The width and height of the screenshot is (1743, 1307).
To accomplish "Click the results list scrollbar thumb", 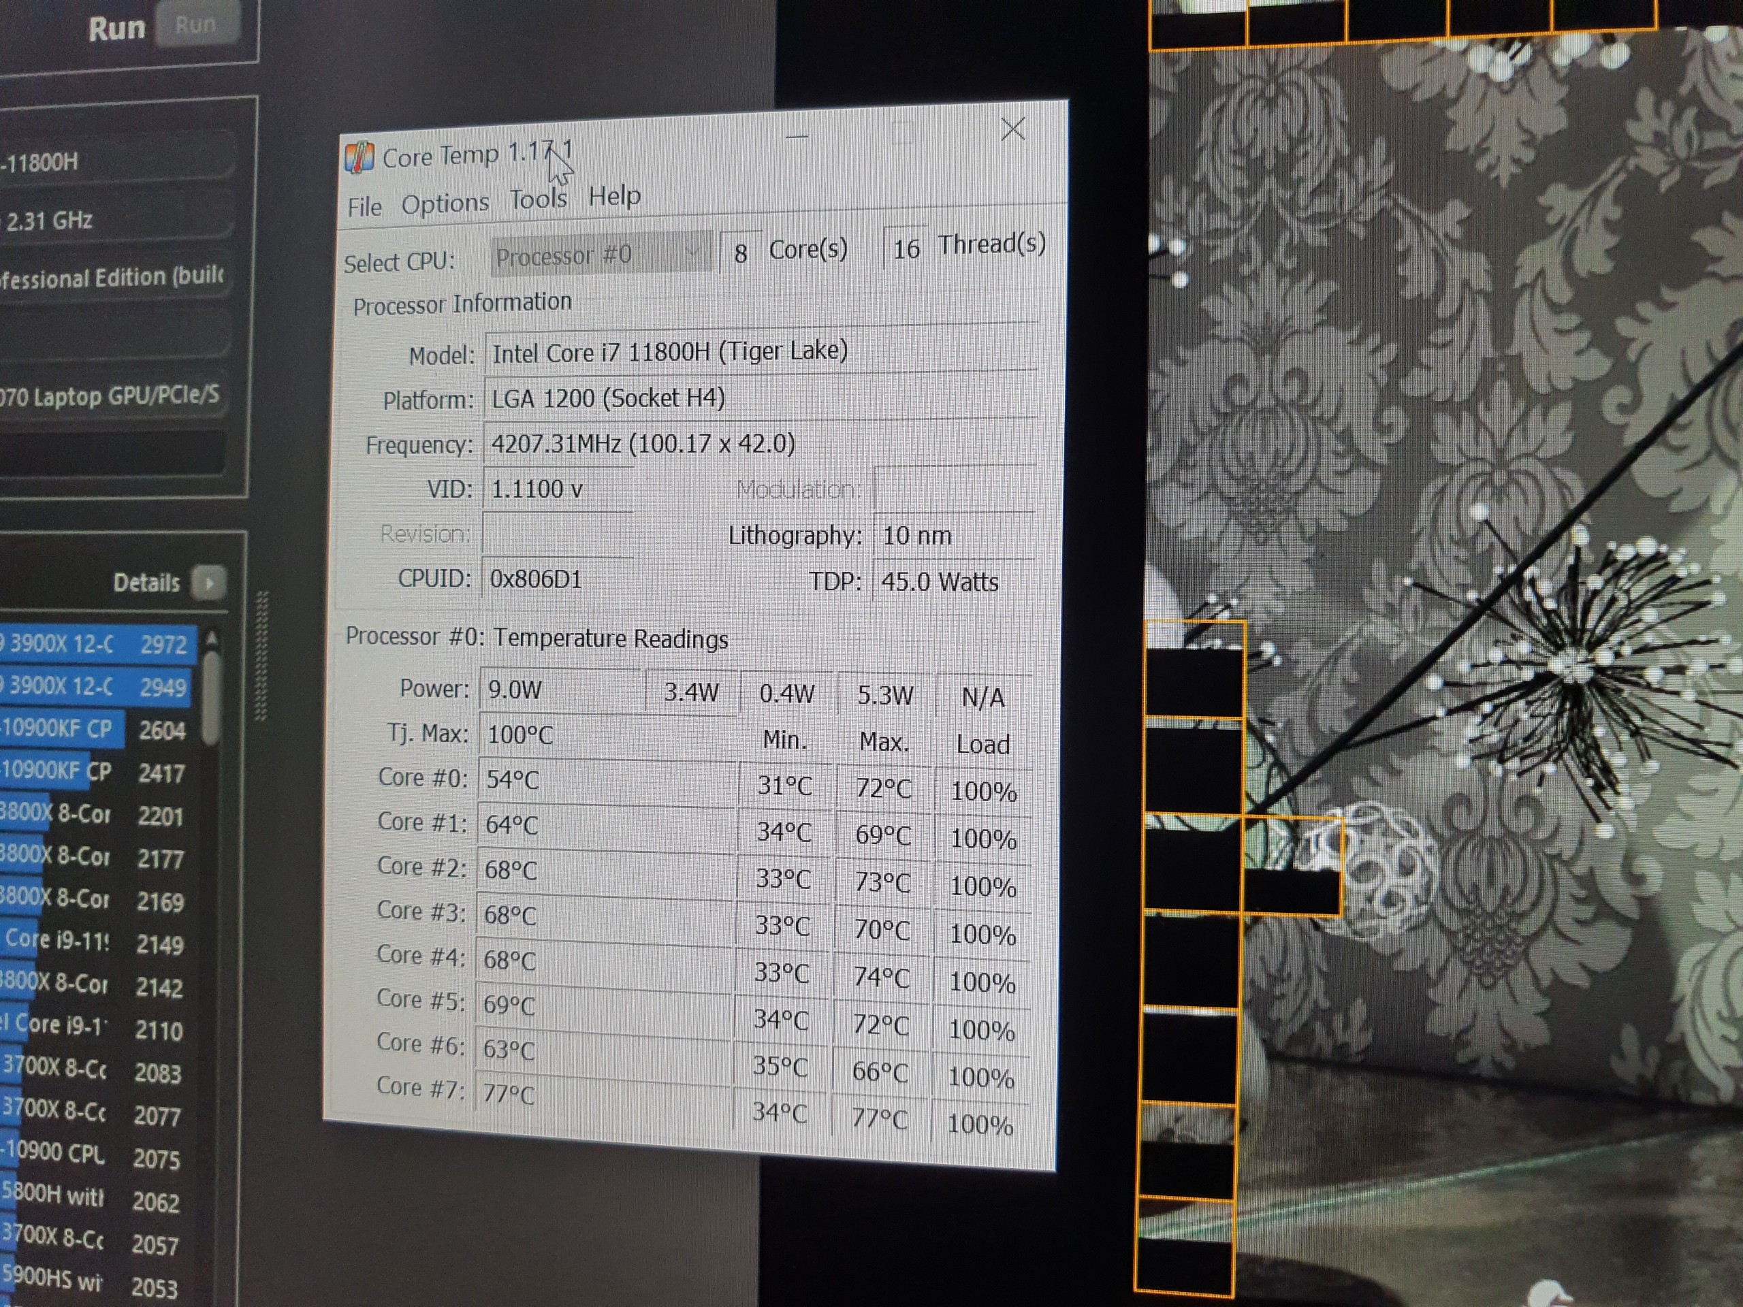I will (210, 698).
